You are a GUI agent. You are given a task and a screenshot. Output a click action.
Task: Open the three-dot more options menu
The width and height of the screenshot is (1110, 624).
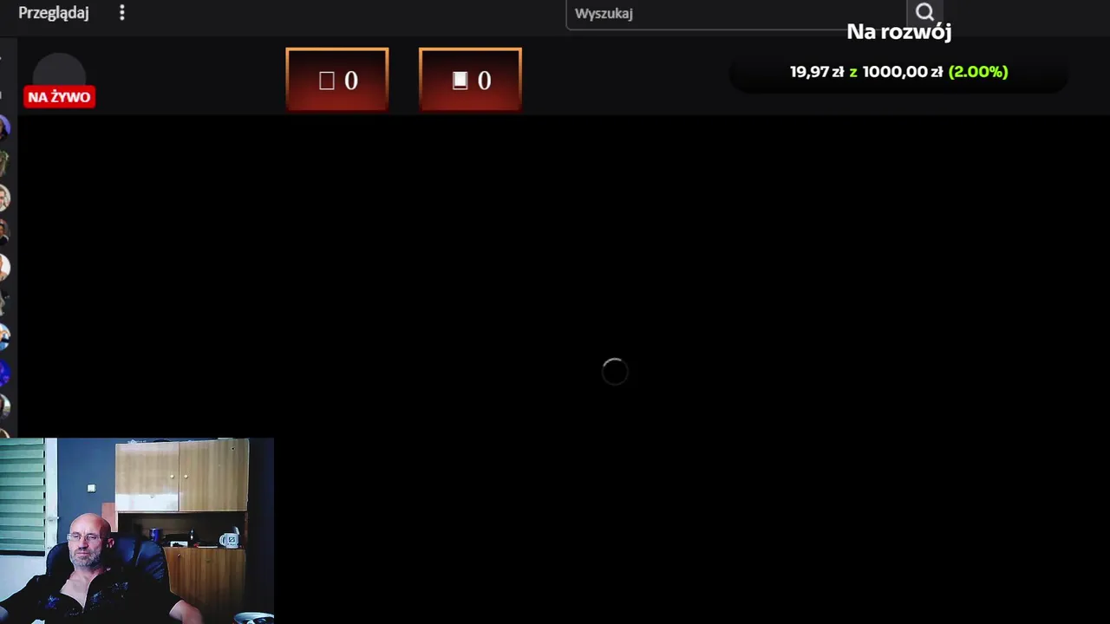122,13
